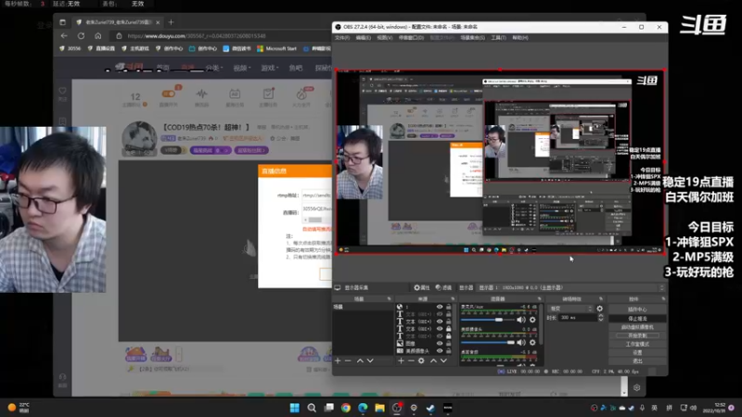
Task: Open 工具(T) menu in OBS
Action: click(498, 37)
